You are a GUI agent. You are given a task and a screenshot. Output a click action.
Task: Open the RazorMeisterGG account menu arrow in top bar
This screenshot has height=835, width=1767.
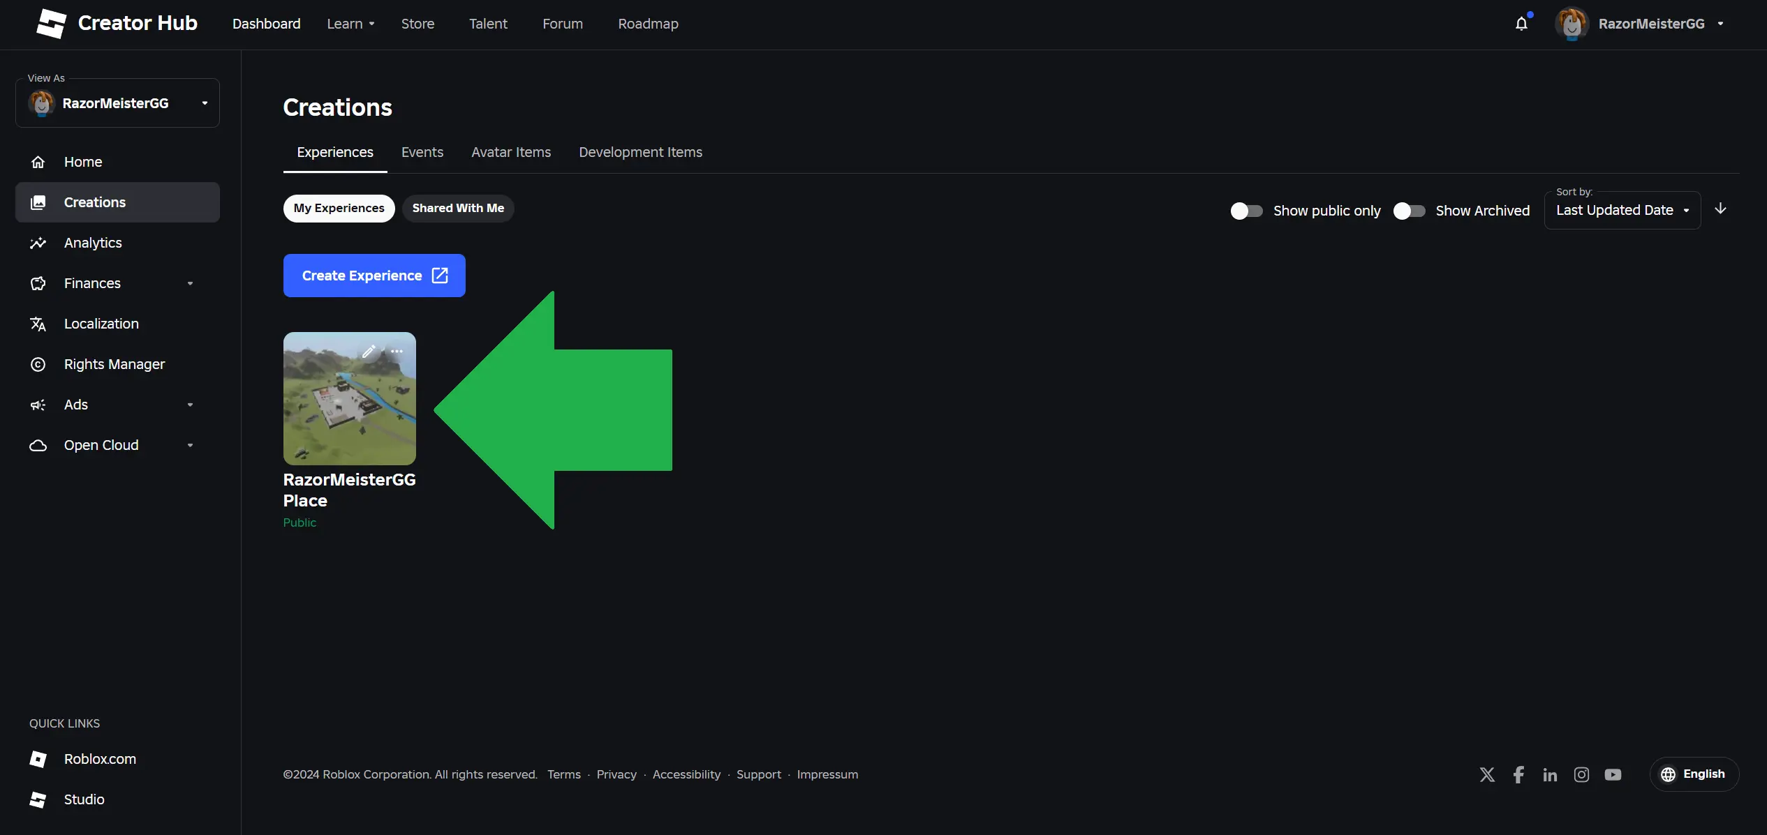1720,24
